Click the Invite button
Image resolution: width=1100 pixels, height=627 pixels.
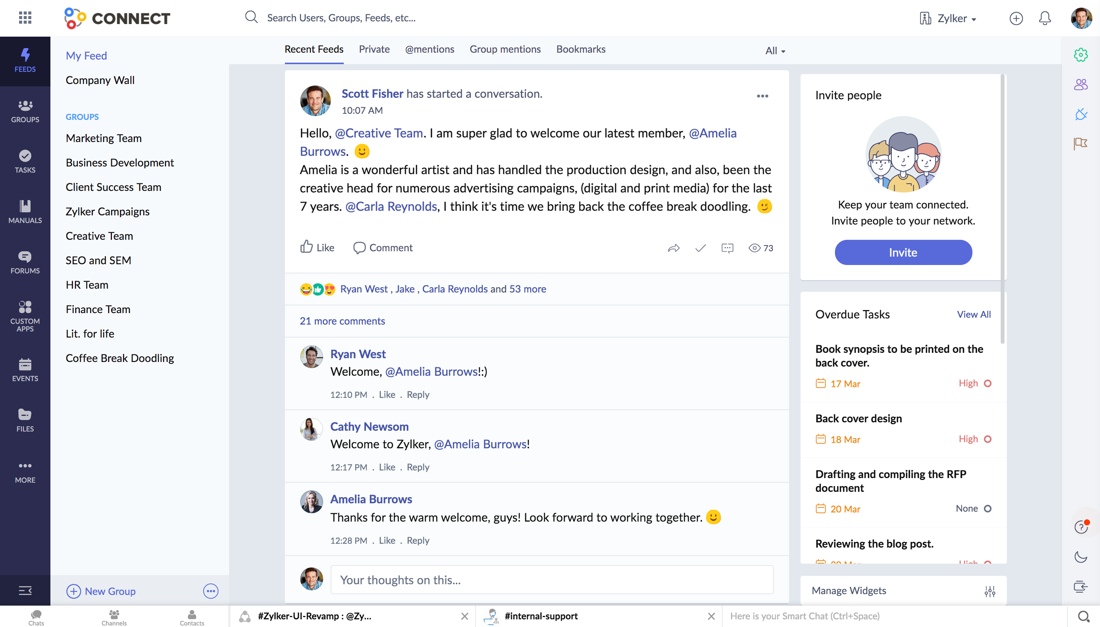coord(903,252)
